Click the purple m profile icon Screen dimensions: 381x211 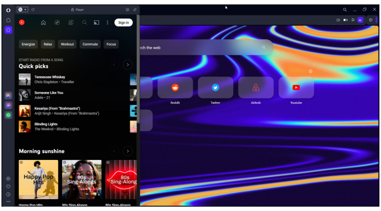pos(360,20)
